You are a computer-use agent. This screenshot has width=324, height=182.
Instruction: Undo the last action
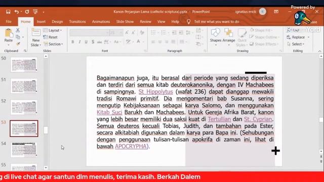[x=17, y=12]
